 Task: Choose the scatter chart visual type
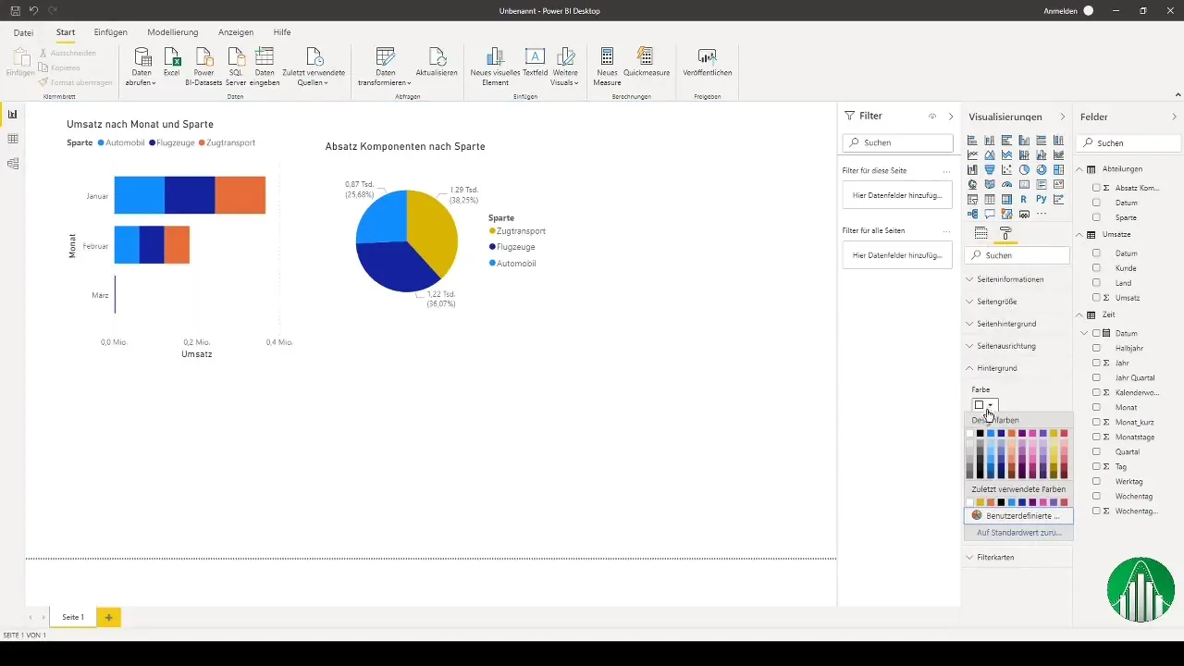[1006, 170]
